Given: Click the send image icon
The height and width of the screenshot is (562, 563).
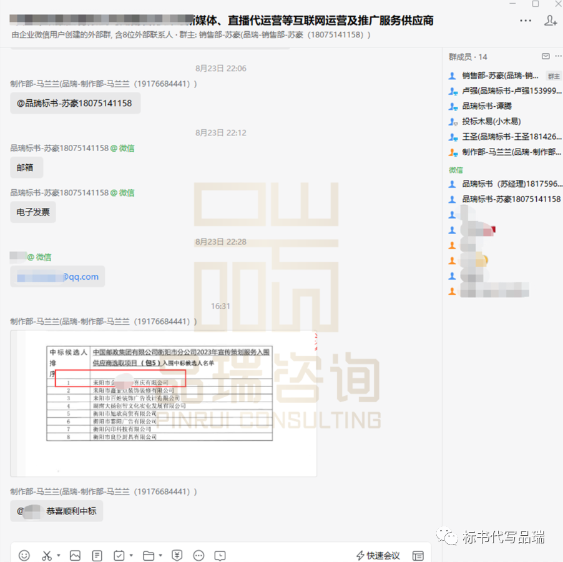Looking at the screenshot, I should click(75, 555).
